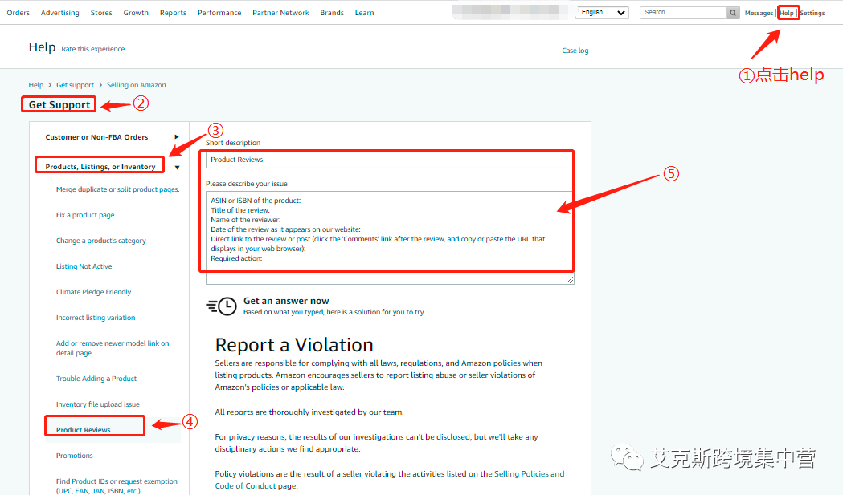Choose Incorrect listing variation
The width and height of the screenshot is (843, 495).
click(96, 318)
